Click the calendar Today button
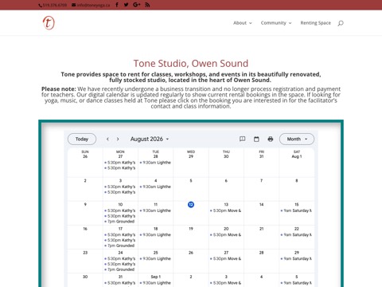Image resolution: width=382 pixels, height=287 pixels. click(x=82, y=139)
